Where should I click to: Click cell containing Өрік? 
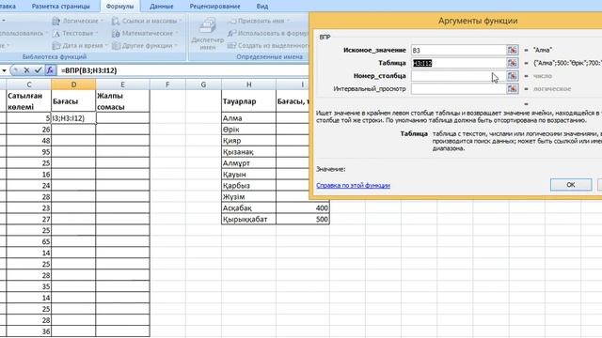248,130
